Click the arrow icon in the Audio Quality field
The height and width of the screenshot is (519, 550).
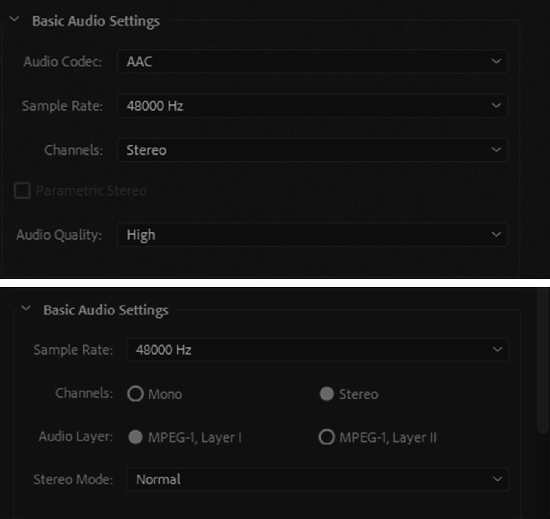tap(496, 235)
